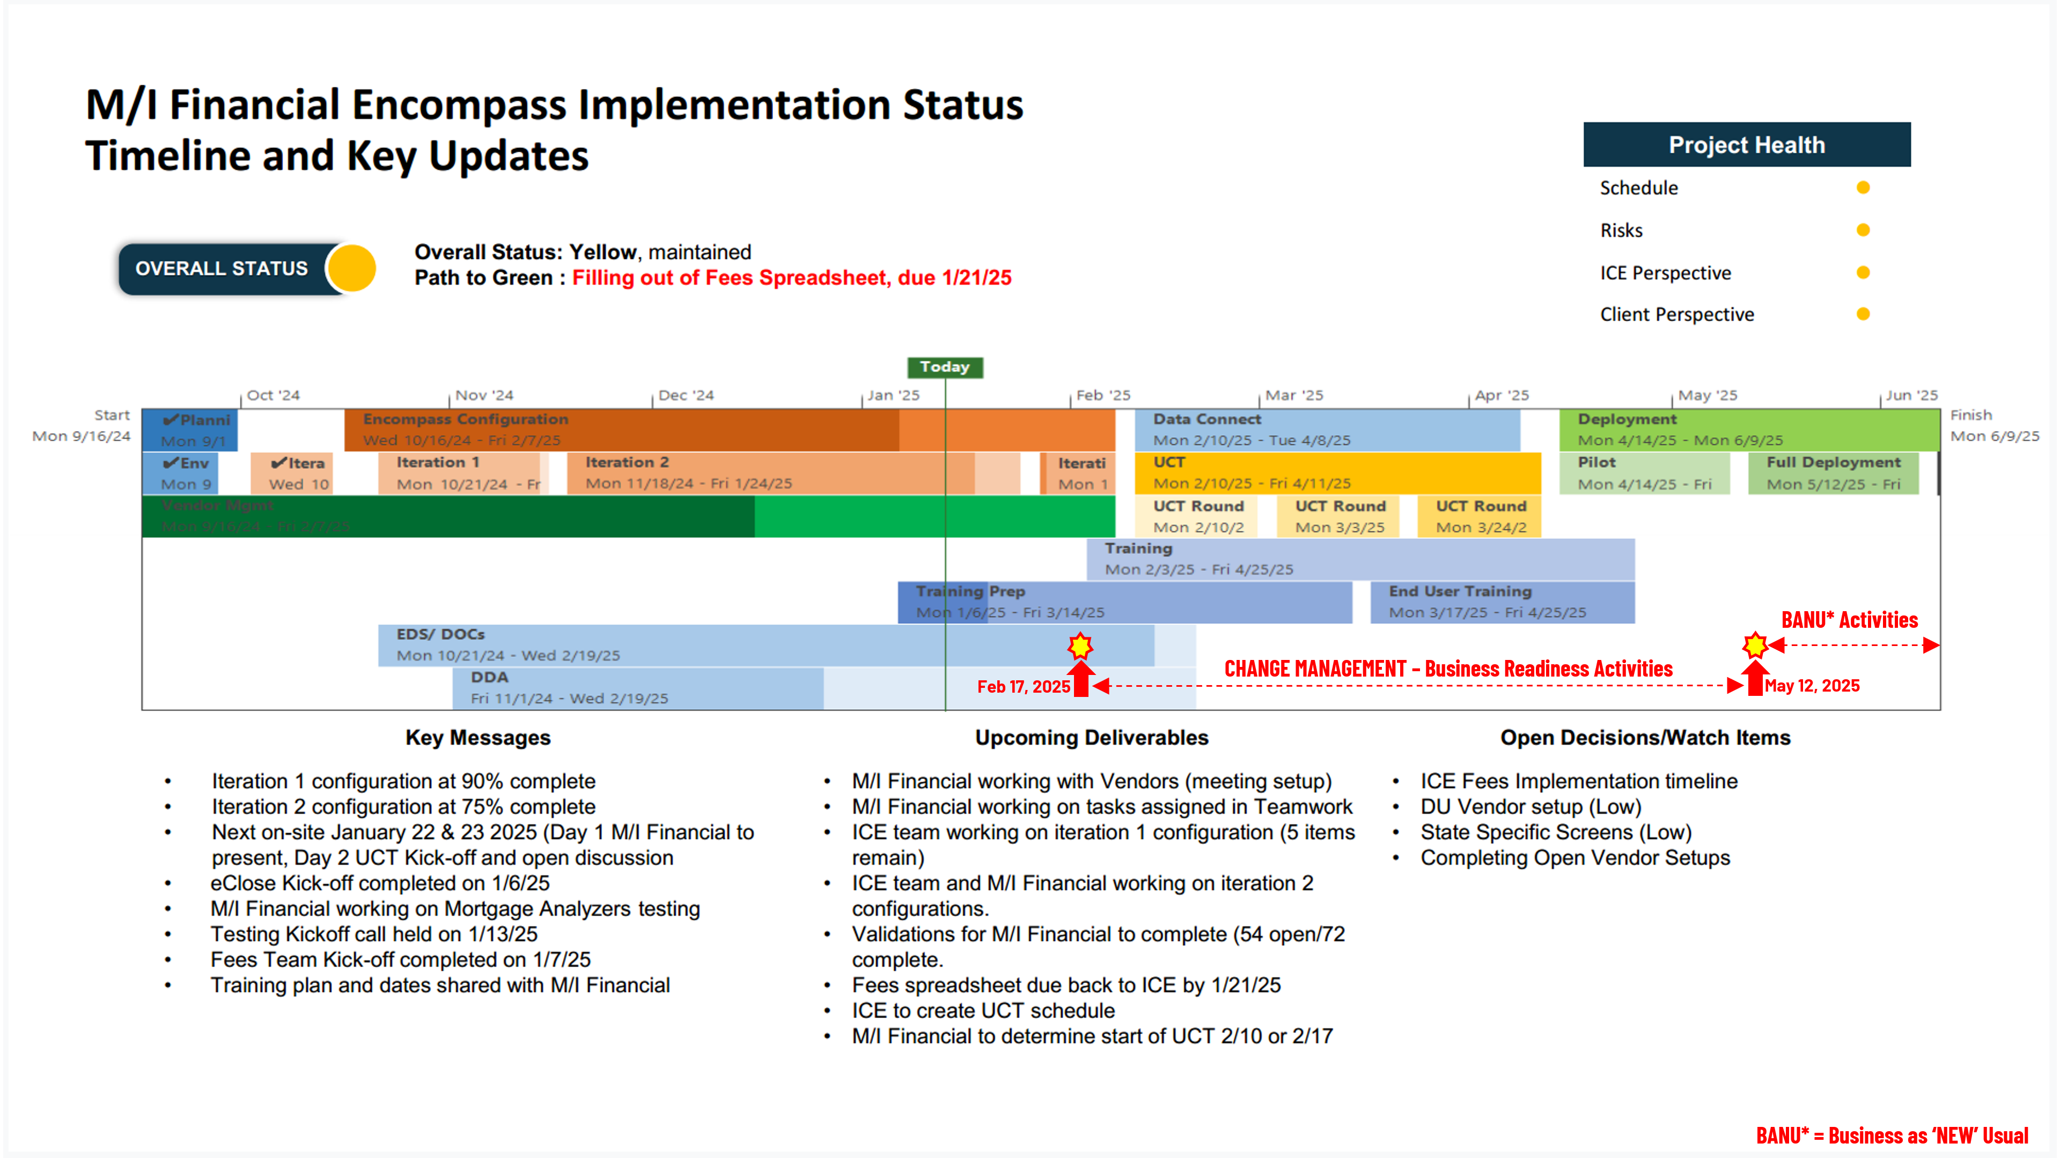The height and width of the screenshot is (1158, 2060).
Task: Click 'DU Vendor setup (Low)' item
Action: (x=1531, y=806)
